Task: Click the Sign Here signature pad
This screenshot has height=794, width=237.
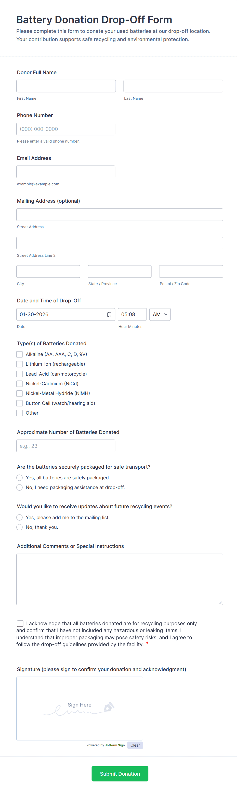Action: pyautogui.click(x=80, y=708)
